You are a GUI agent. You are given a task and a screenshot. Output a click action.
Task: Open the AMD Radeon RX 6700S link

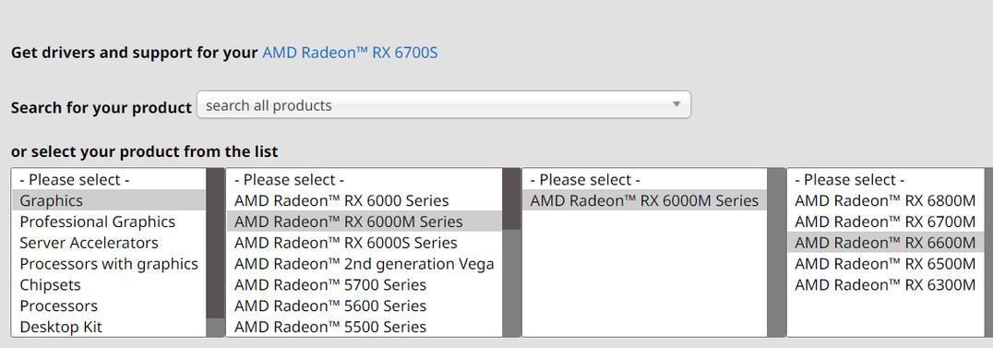coord(350,53)
